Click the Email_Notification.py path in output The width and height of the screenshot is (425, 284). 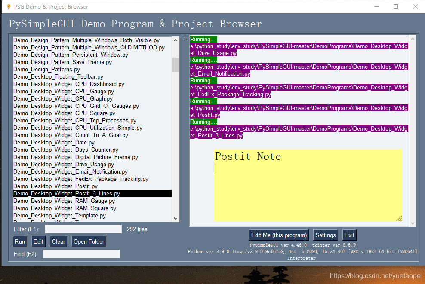(x=299, y=70)
